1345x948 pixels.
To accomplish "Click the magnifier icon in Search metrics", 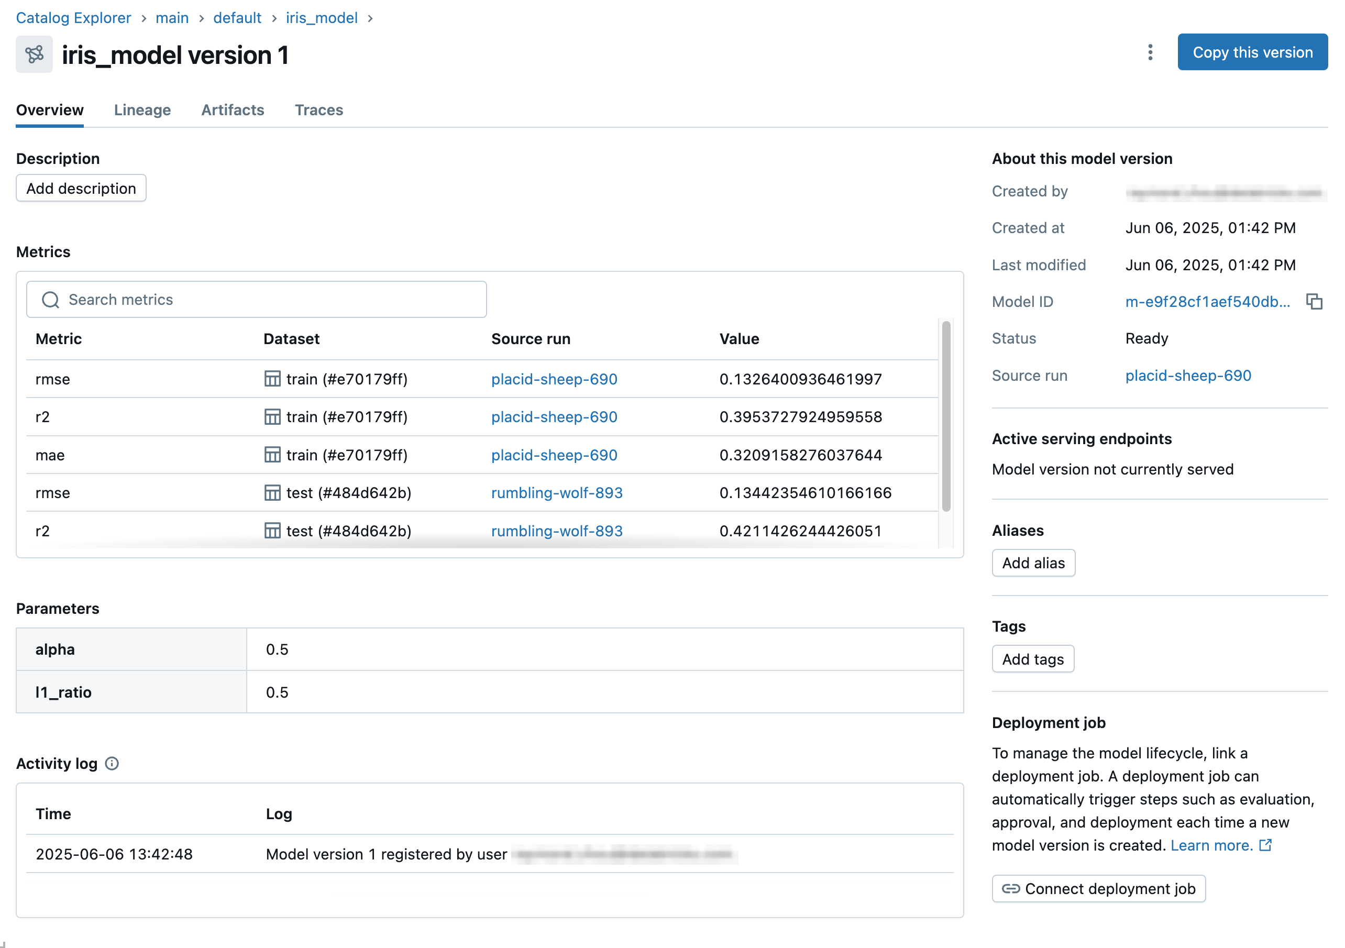I will (50, 300).
